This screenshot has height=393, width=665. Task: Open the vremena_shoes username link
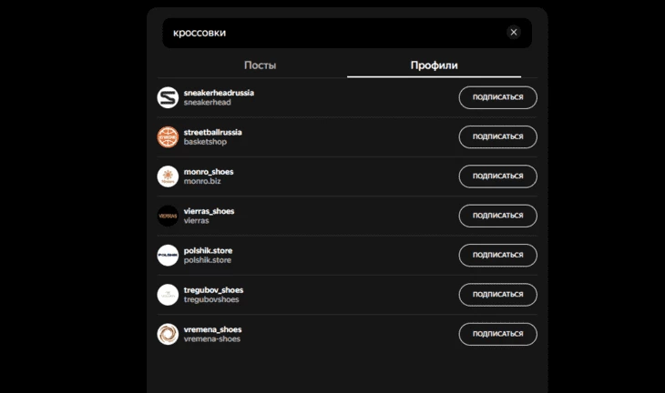(212, 329)
